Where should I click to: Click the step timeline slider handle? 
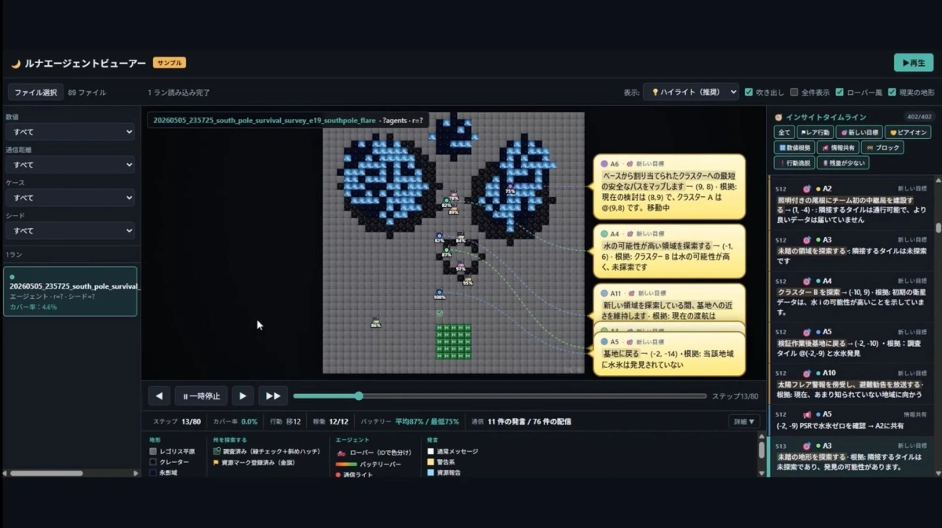[359, 396]
